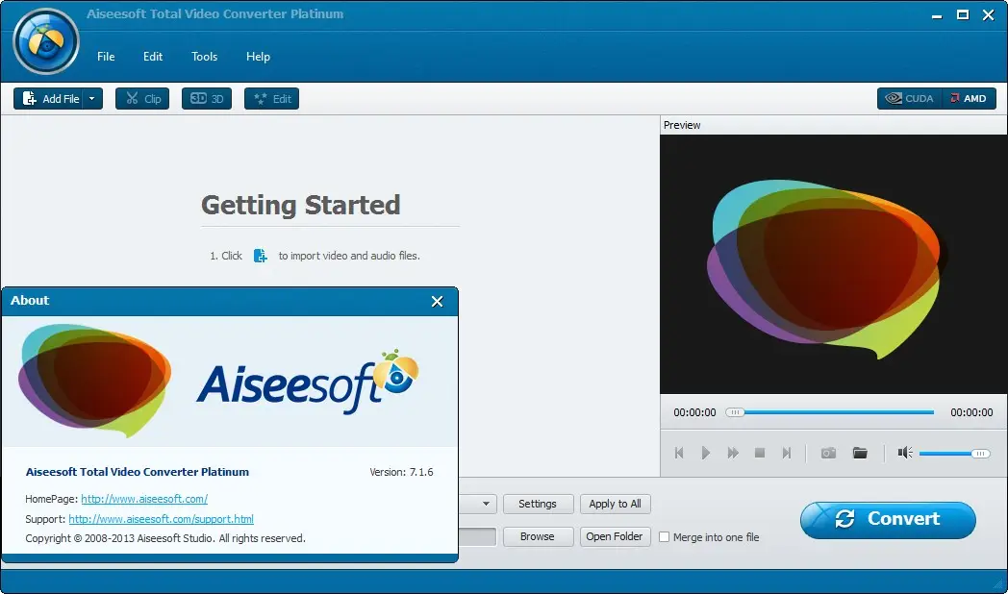Adjust the volume slider handle

[x=980, y=454]
